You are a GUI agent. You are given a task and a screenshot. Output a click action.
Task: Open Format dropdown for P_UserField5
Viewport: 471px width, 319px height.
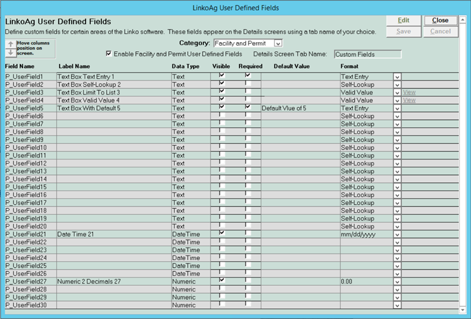(397, 108)
